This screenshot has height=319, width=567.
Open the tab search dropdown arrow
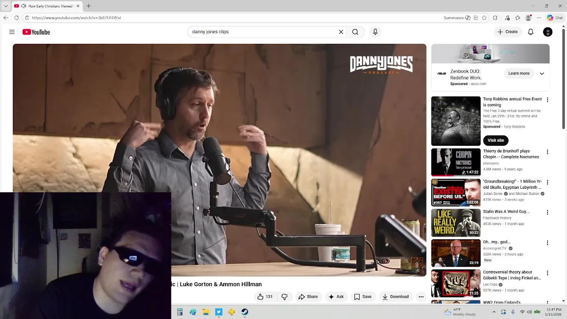tap(6, 6)
